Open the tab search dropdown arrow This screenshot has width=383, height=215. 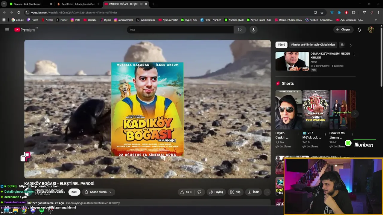(4, 4)
